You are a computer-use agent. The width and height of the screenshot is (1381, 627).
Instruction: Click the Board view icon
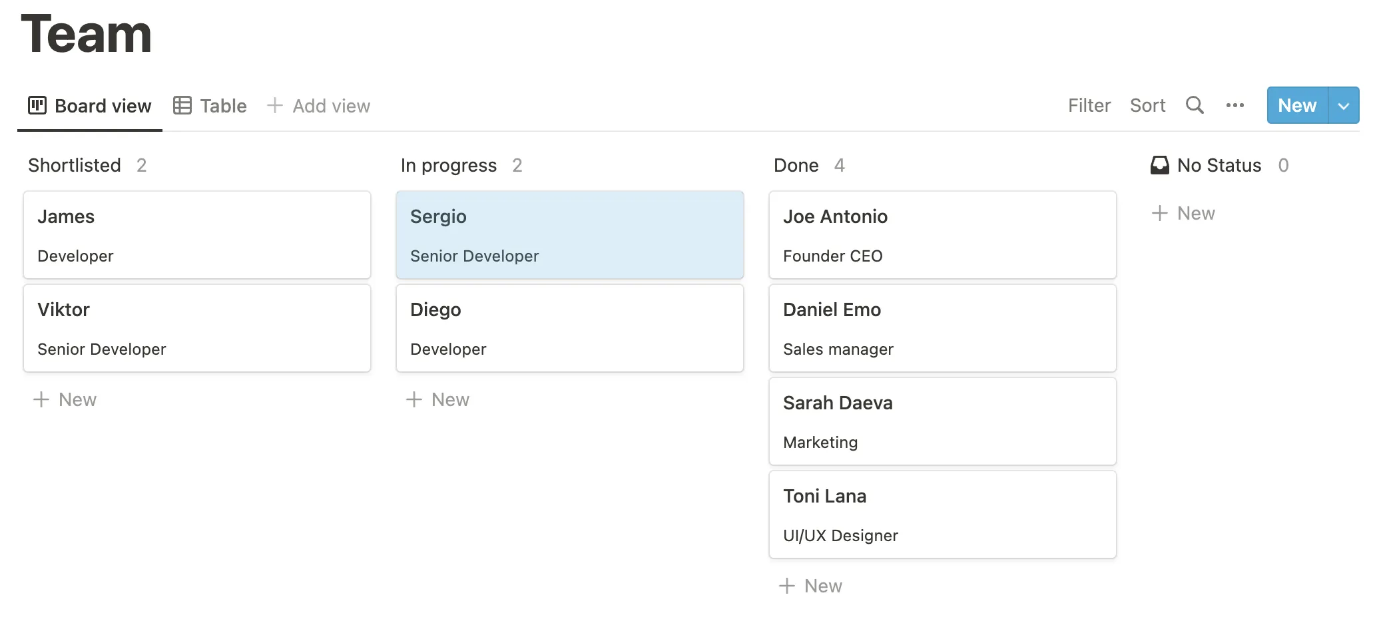click(x=37, y=105)
